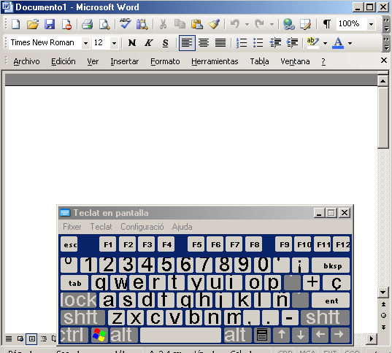Open font color dropdown arrow
392x353 pixels.
pos(350,43)
